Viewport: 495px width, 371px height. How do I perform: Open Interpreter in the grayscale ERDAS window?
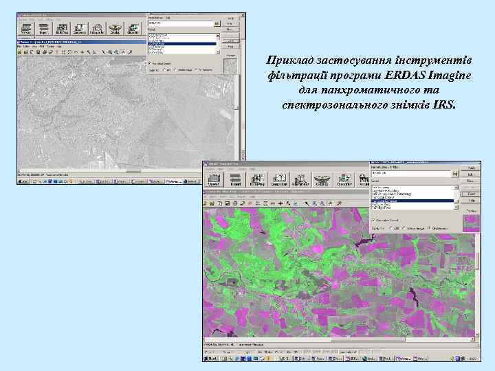click(97, 28)
